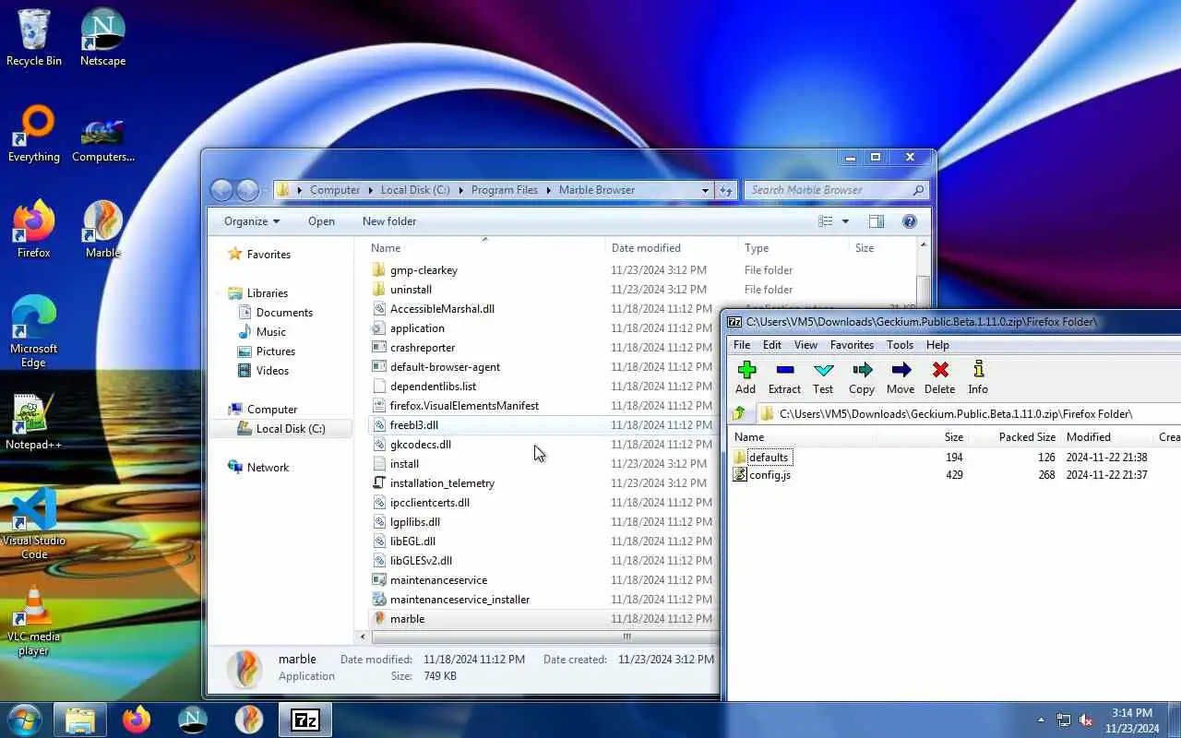Select the Everything desktop shortcut
Image resolution: width=1181 pixels, height=738 pixels.
[x=34, y=134]
